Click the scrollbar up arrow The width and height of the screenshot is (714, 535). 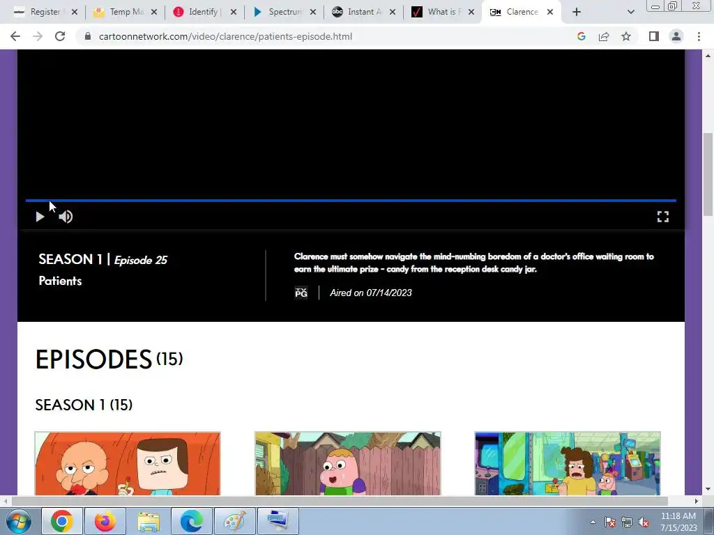pos(708,56)
